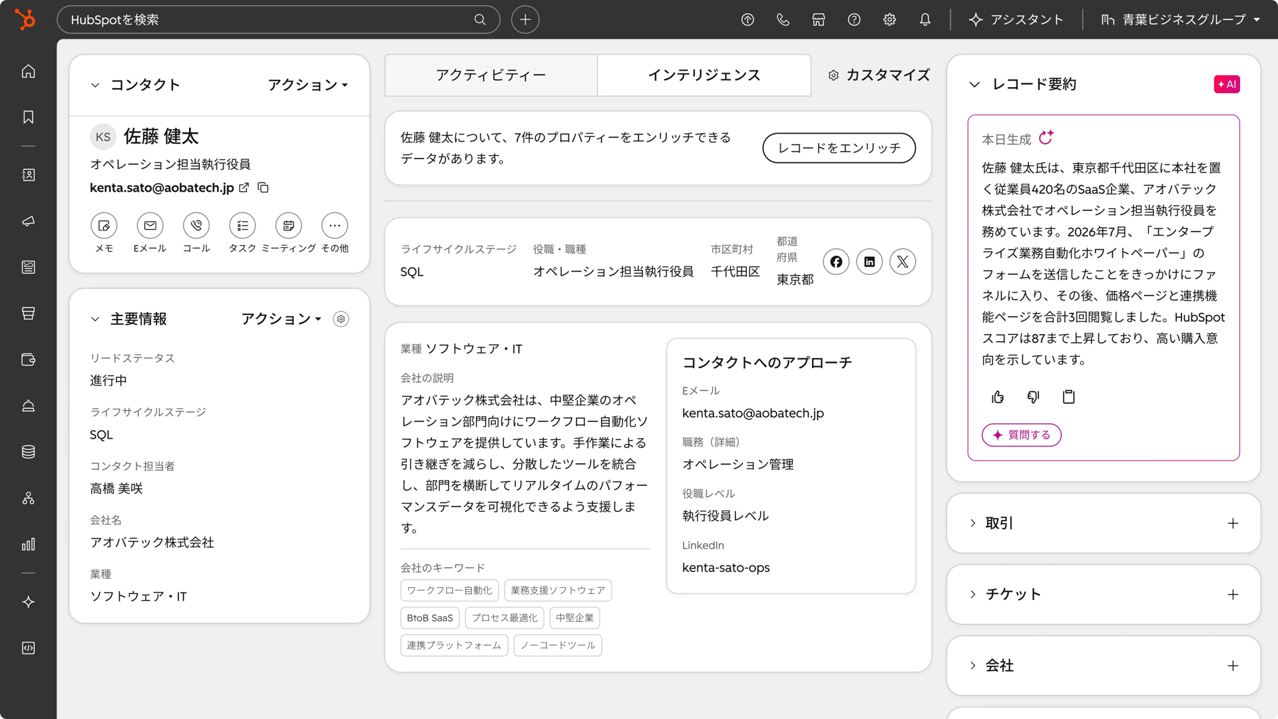Image resolution: width=1278 pixels, height=719 pixels.
Task: Open the developer code icon in sidebar
Action: tap(28, 648)
